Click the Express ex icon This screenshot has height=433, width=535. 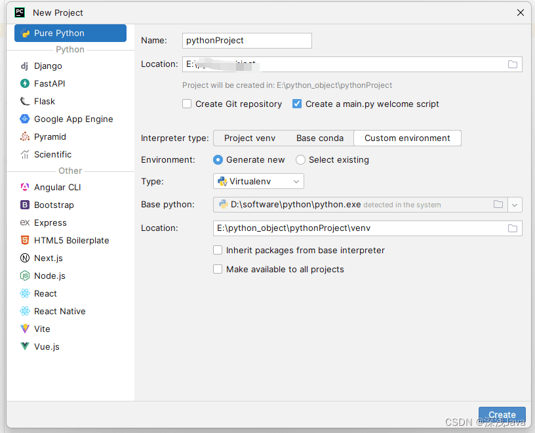25,222
